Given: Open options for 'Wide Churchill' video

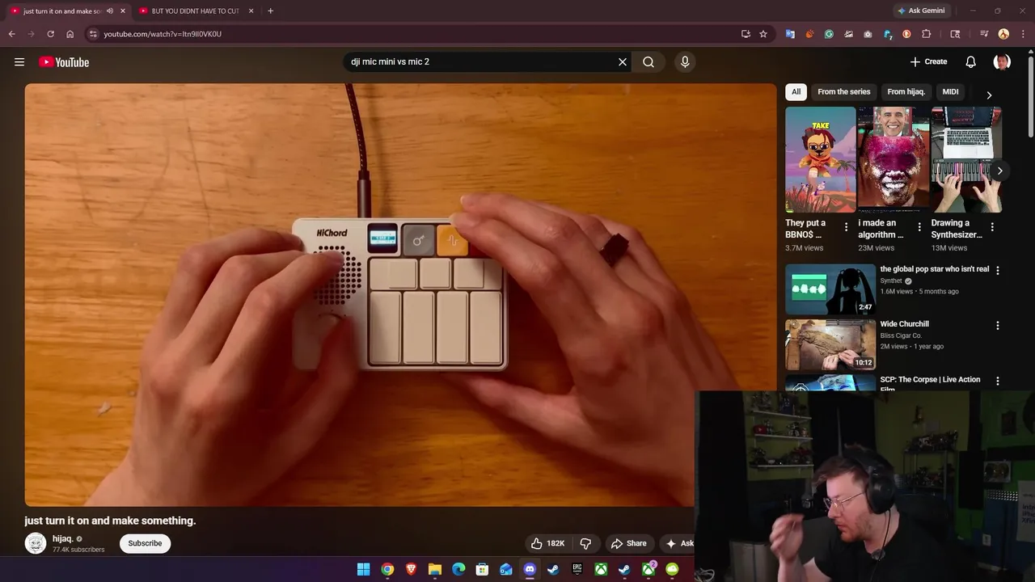Looking at the screenshot, I should point(997,326).
